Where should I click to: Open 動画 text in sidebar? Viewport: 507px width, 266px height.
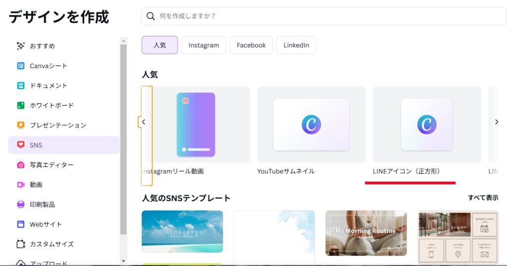(36, 184)
